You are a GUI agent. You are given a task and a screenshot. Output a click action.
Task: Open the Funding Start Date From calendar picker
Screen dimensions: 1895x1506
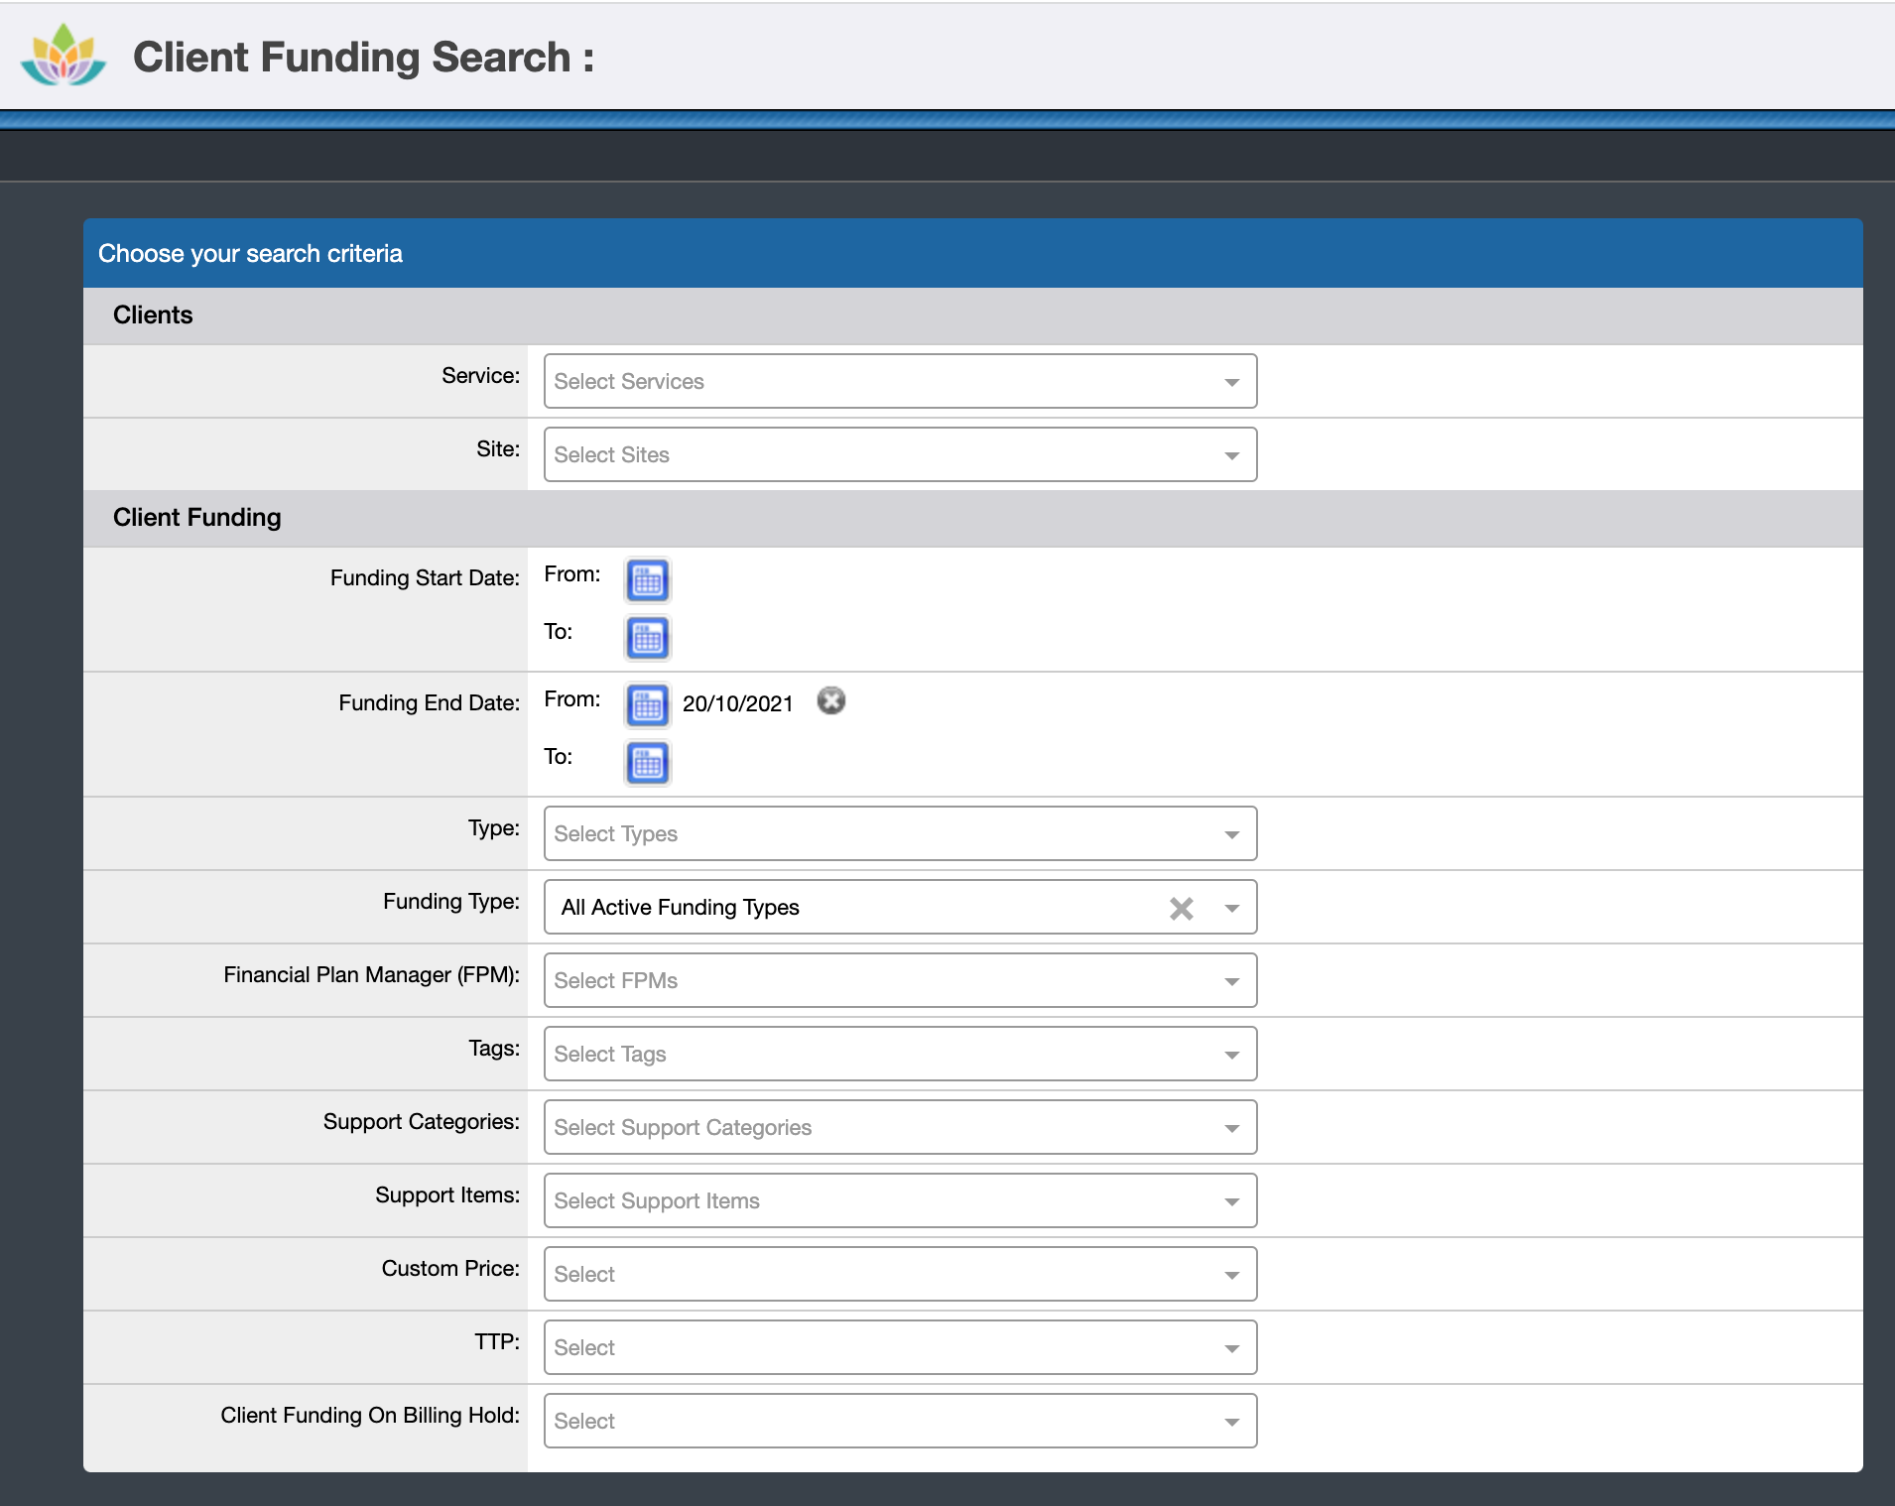click(646, 580)
